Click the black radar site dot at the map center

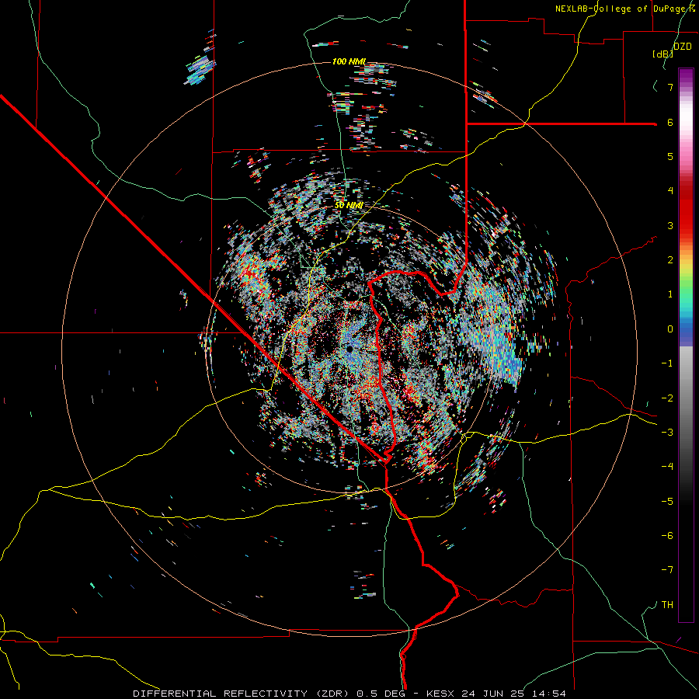pyautogui.click(x=350, y=348)
